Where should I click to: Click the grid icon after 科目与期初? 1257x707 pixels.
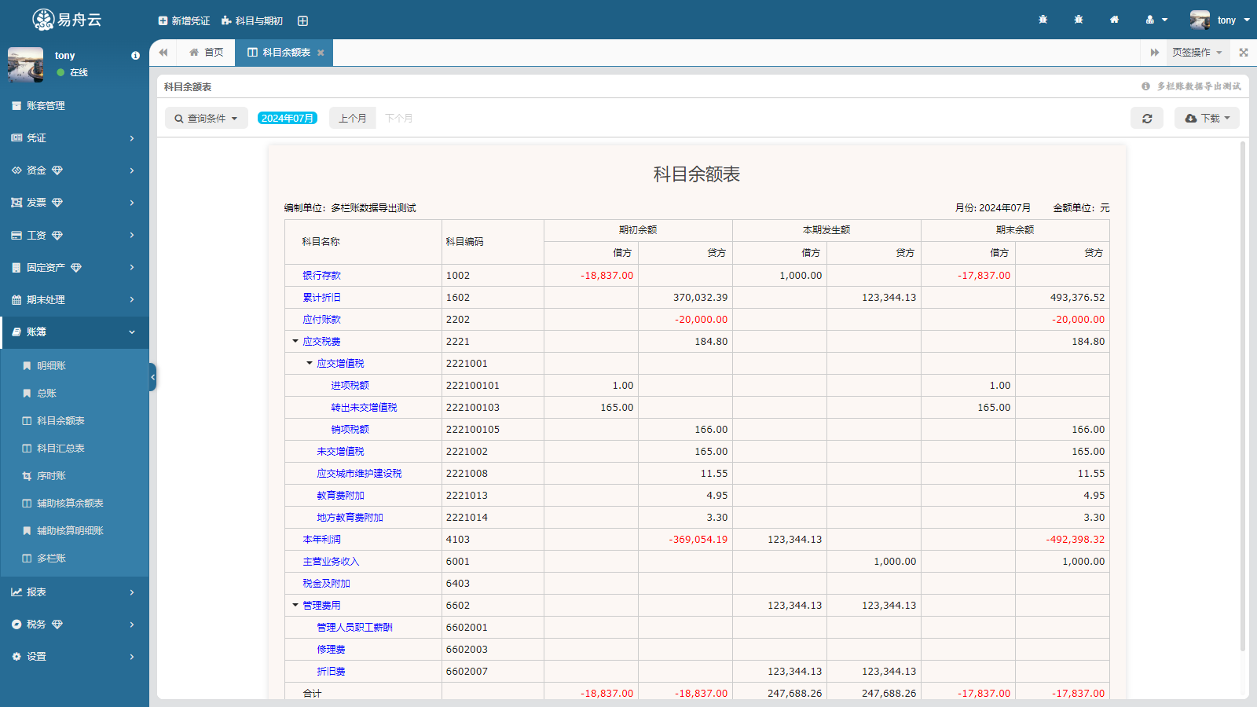pos(302,20)
